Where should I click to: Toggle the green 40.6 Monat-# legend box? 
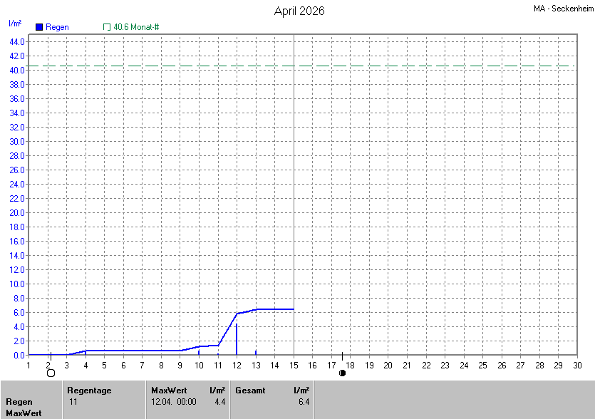[x=107, y=27]
